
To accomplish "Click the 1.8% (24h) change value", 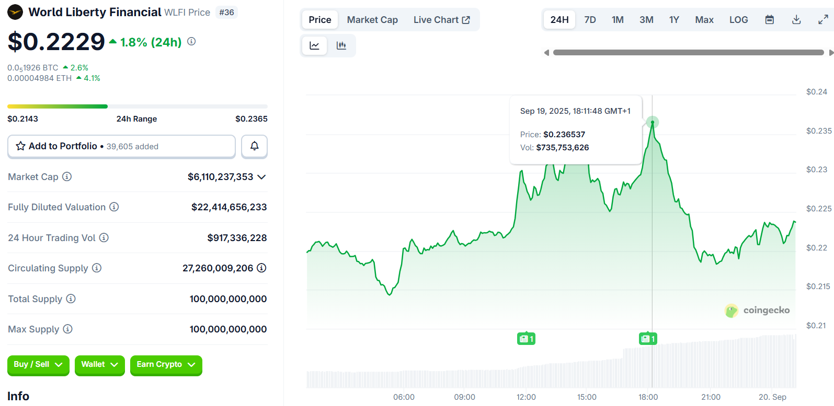I will [x=151, y=42].
